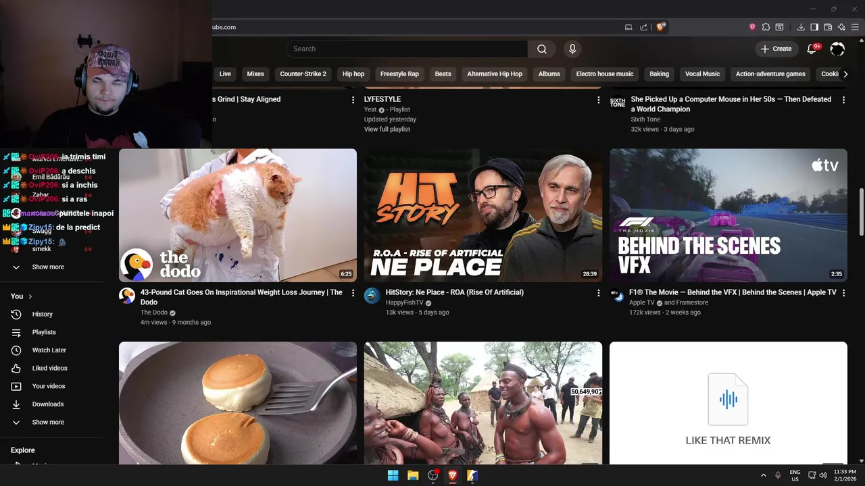865x486 pixels.
Task: Select the Mixes category chip
Action: (x=255, y=74)
